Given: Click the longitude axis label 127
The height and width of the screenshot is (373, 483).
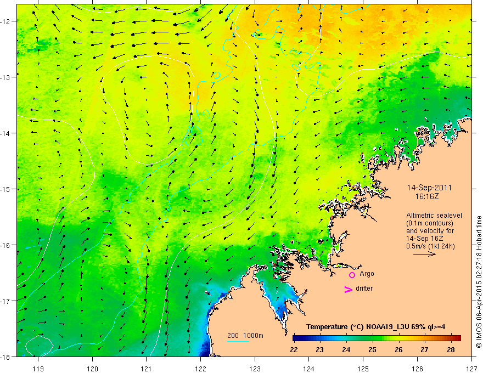Looking at the screenshot, I should pyautogui.click(x=471, y=369).
